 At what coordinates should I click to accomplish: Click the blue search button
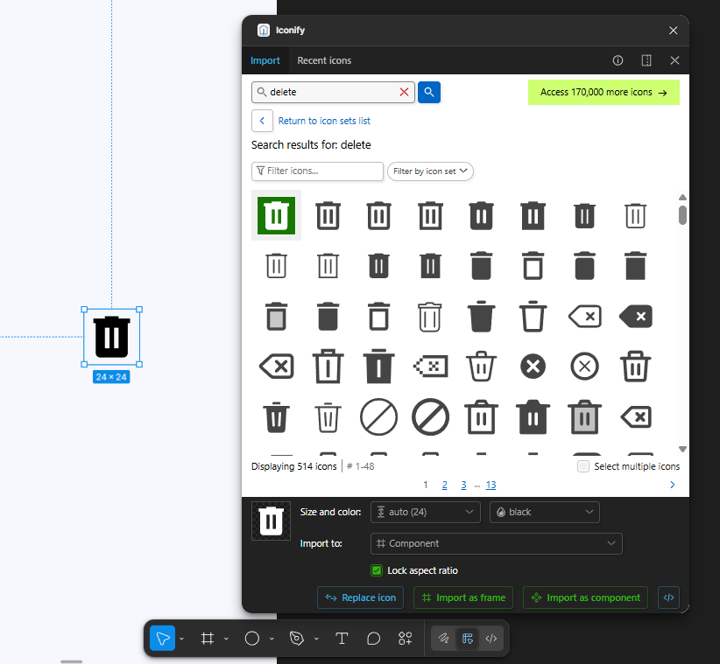(429, 92)
